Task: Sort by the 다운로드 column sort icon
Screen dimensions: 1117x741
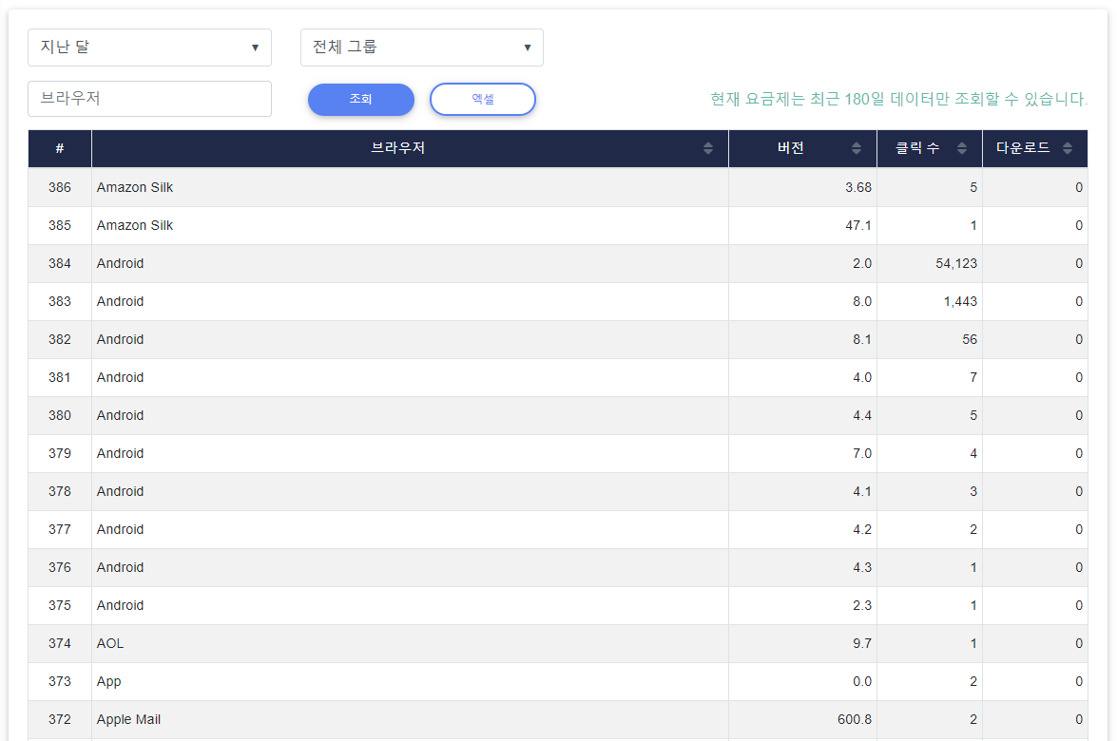Action: tap(1068, 148)
